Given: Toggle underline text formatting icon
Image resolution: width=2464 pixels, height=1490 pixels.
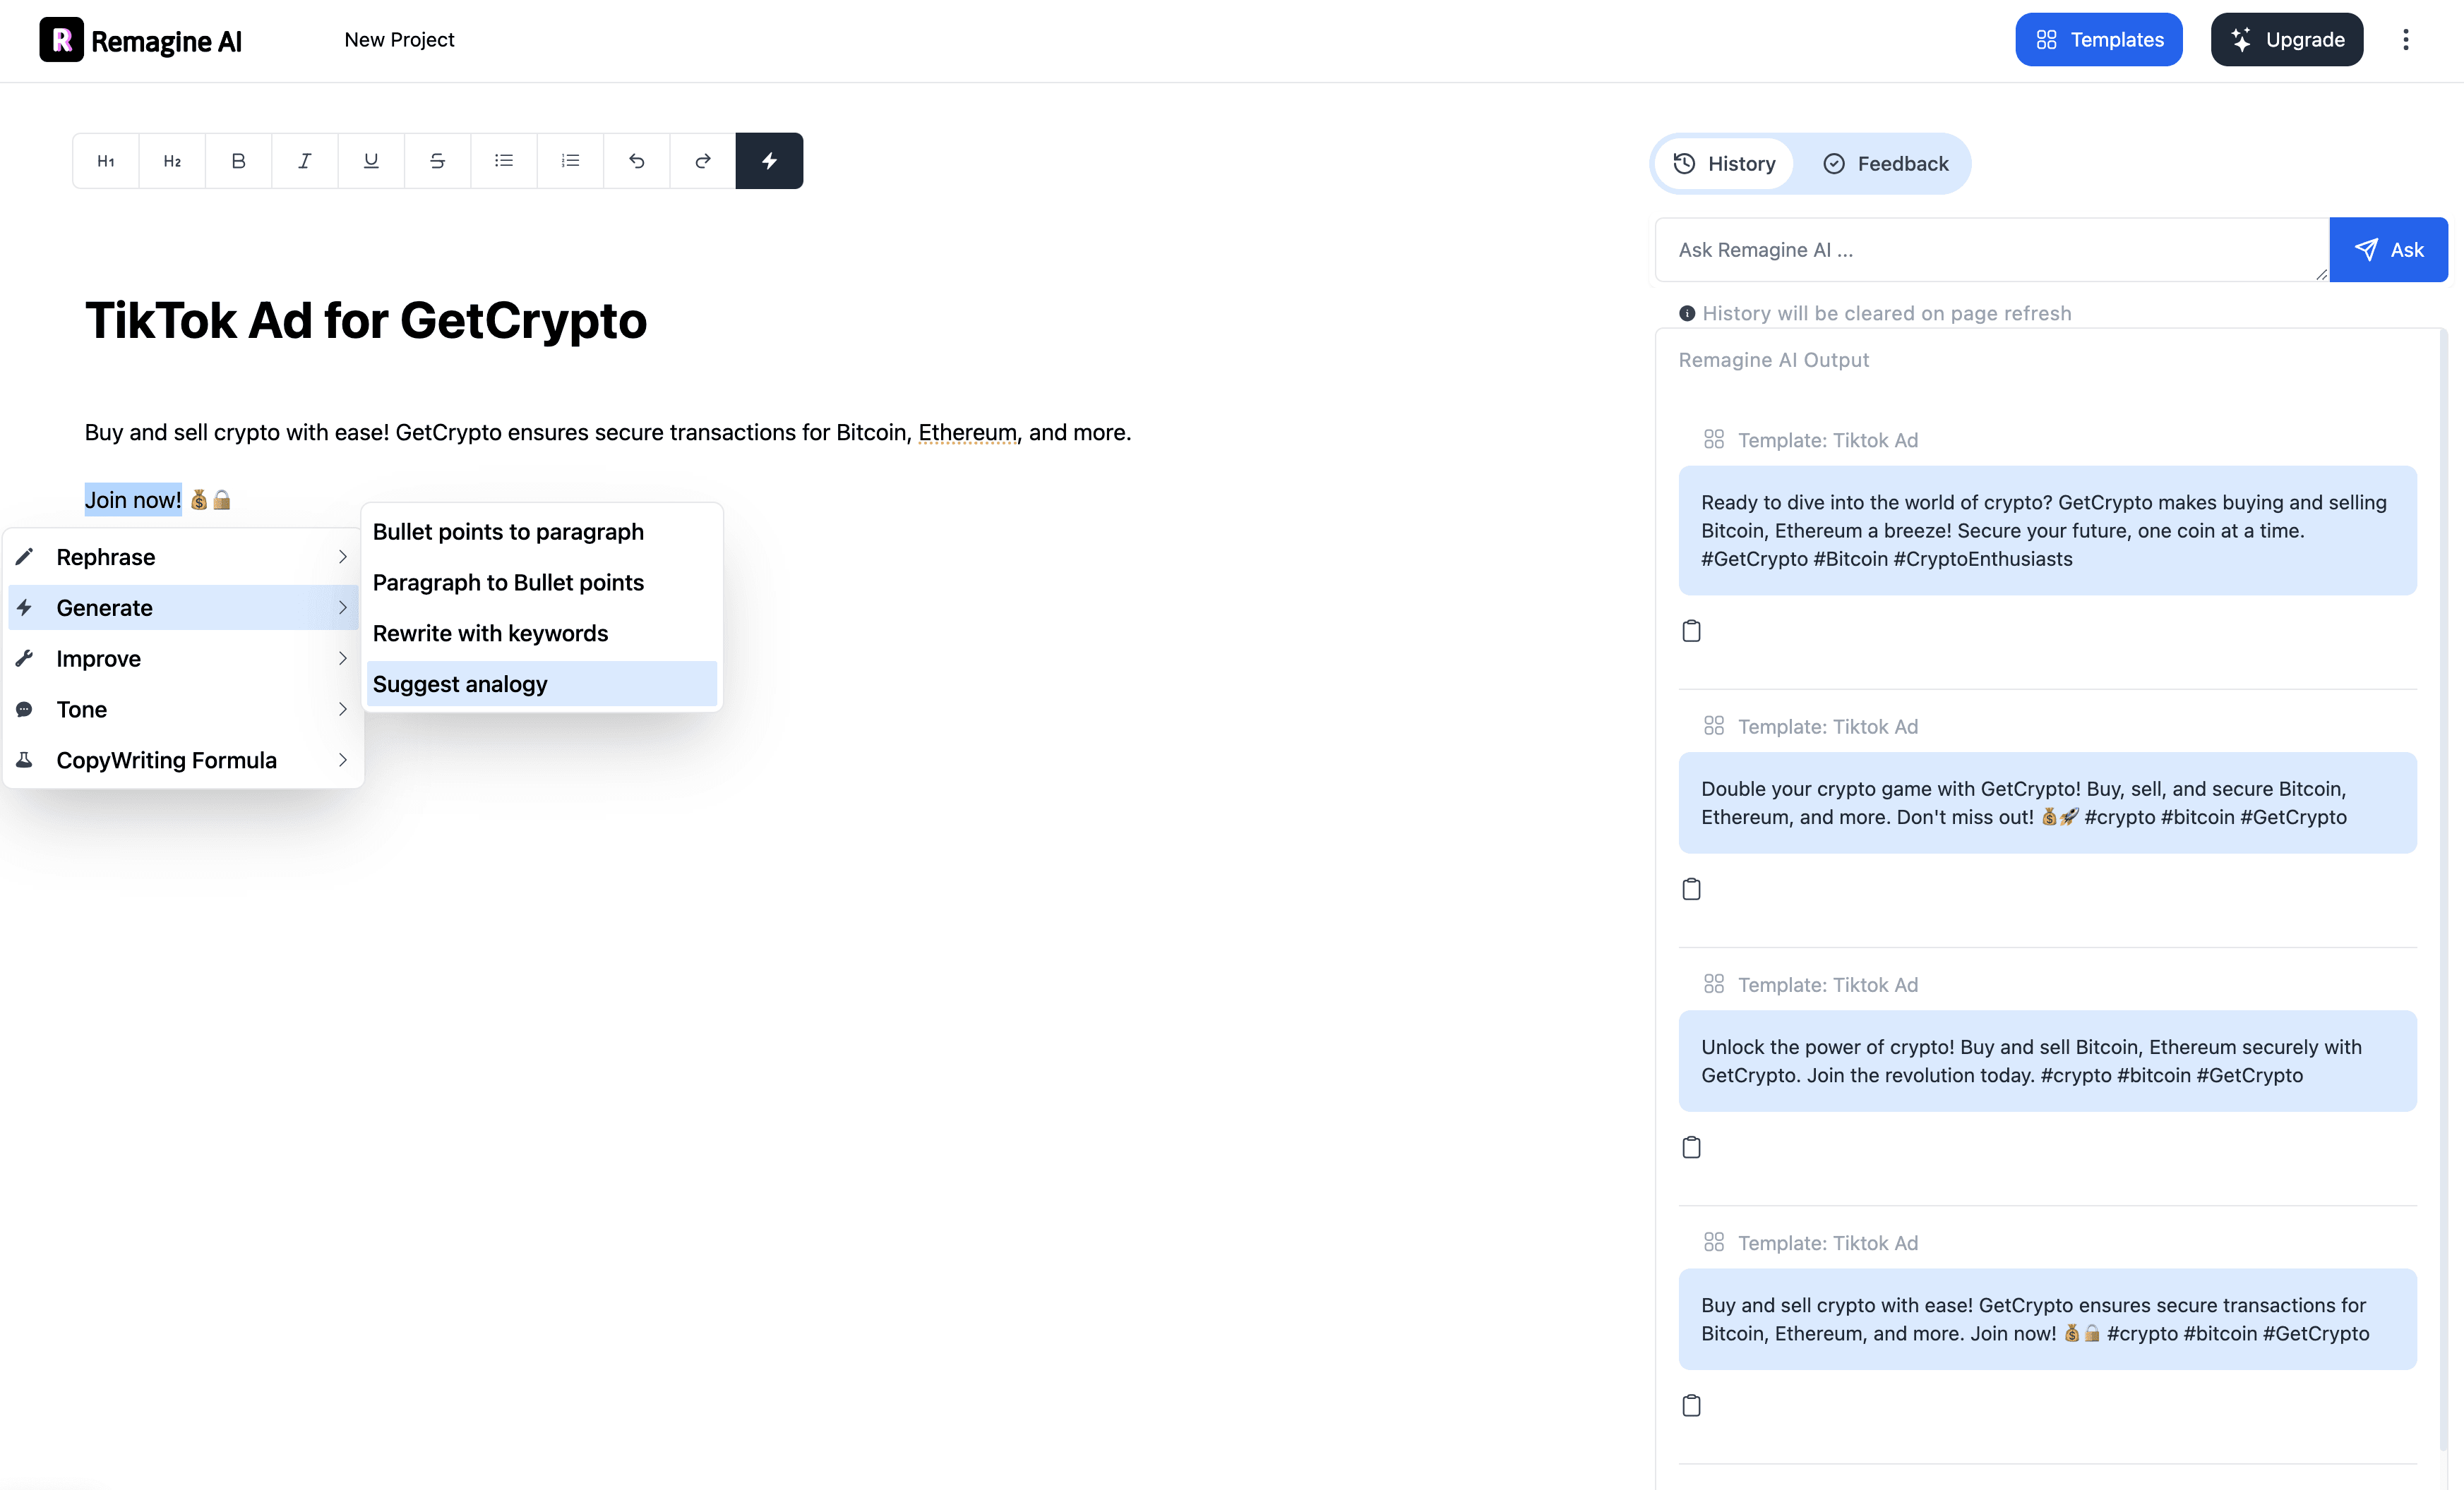Looking at the screenshot, I should coord(371,160).
